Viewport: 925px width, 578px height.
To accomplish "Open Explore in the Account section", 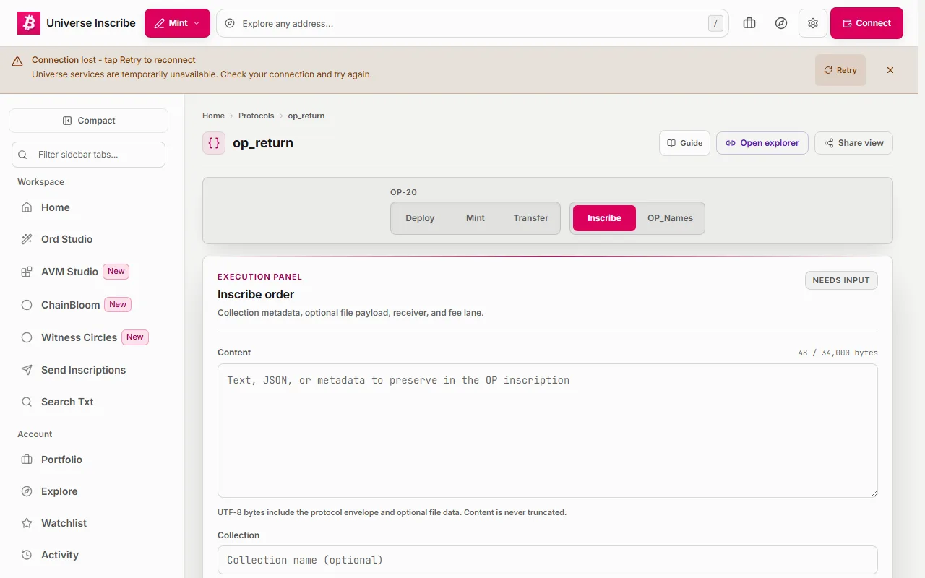I will click(88, 491).
